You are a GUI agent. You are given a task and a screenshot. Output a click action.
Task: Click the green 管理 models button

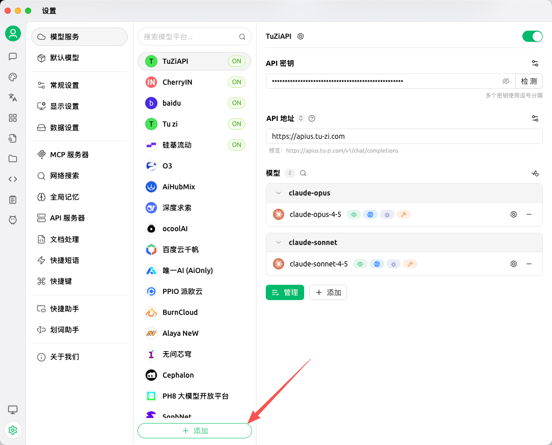[x=285, y=292]
